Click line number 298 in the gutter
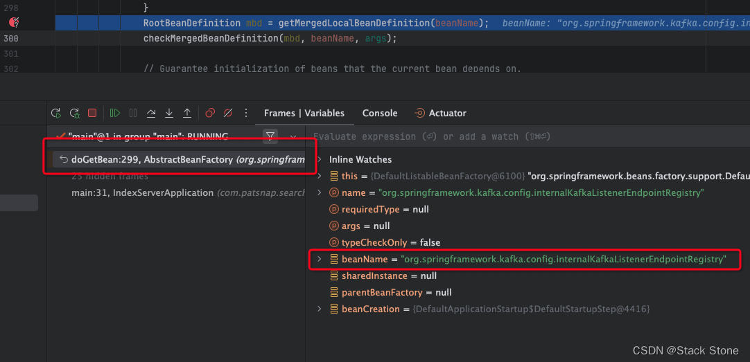This screenshot has width=750, height=362. click(x=11, y=8)
